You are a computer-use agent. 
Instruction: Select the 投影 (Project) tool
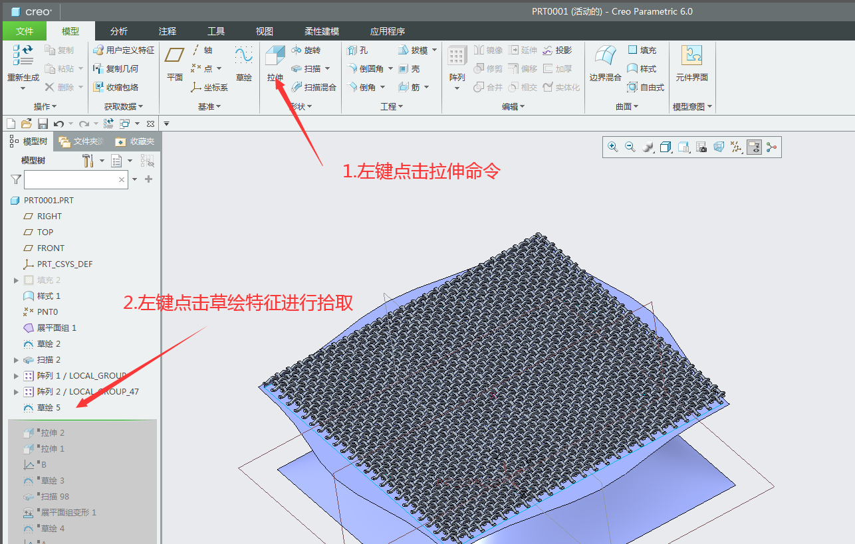click(x=557, y=50)
